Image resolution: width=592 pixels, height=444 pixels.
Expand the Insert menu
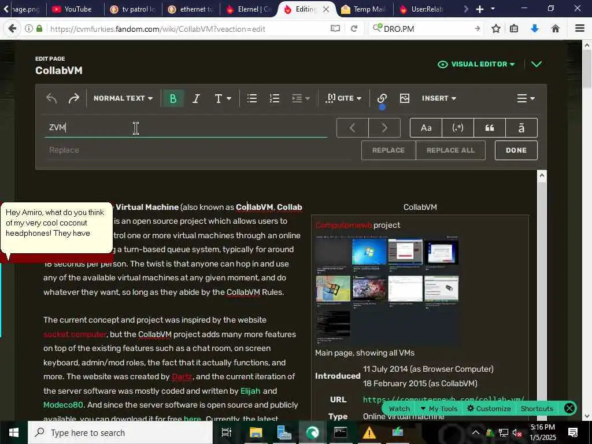(x=439, y=98)
